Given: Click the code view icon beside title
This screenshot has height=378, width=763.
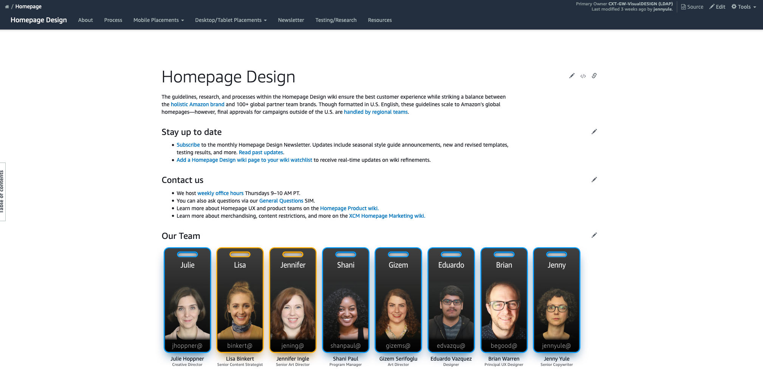Looking at the screenshot, I should pyautogui.click(x=583, y=76).
